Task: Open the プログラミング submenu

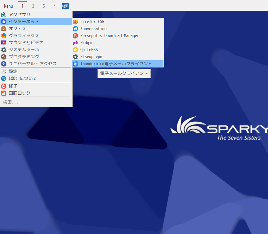Action: [x=36, y=56]
